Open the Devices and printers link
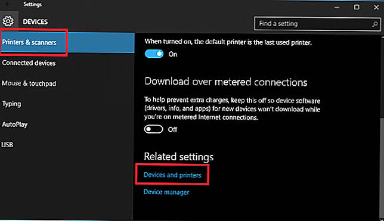The height and width of the screenshot is (221, 384). pos(172,175)
